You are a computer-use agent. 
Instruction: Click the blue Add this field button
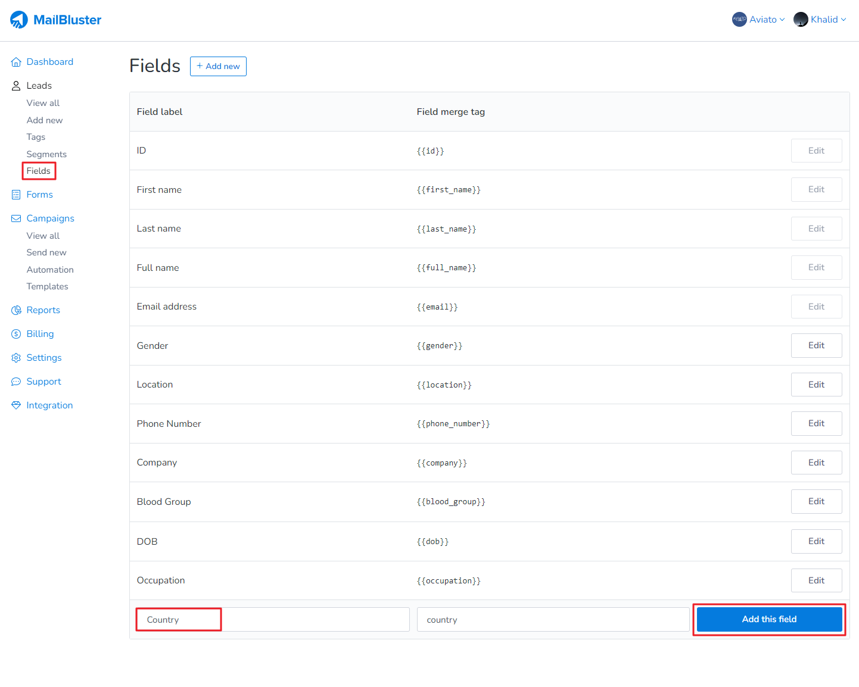coord(769,619)
